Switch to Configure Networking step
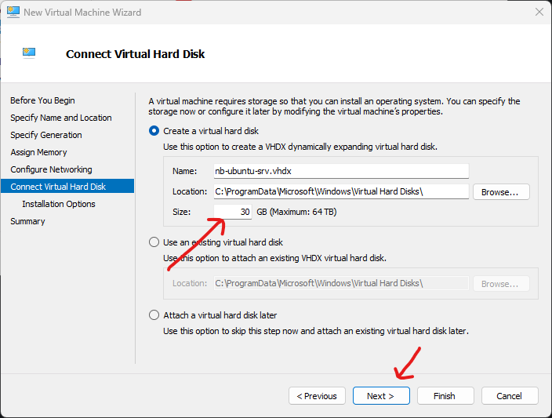 click(51, 169)
